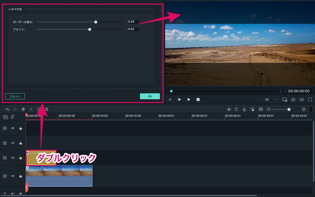Viewport: 315px width, 197px height.
Task: Redo the undone timeline action
Action: click(15, 109)
